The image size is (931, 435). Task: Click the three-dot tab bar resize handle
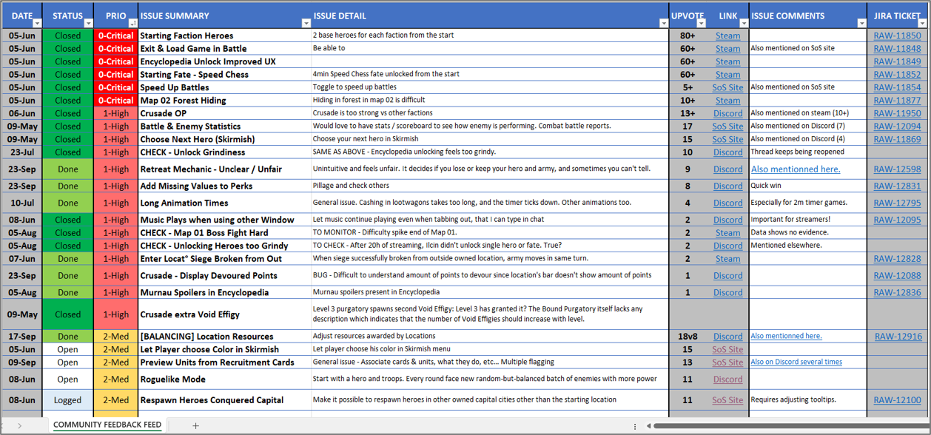pos(635,425)
